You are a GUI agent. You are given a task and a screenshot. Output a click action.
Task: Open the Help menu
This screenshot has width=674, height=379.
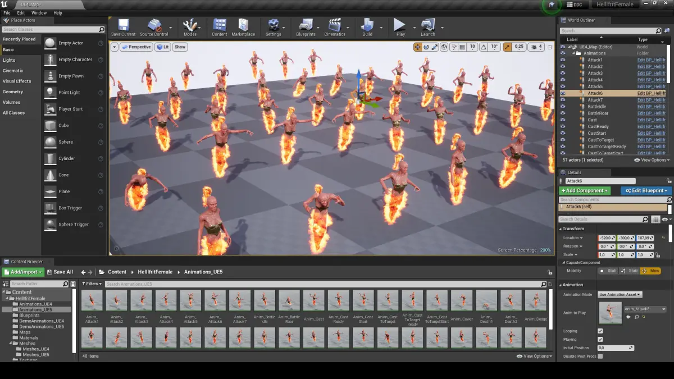58,12
